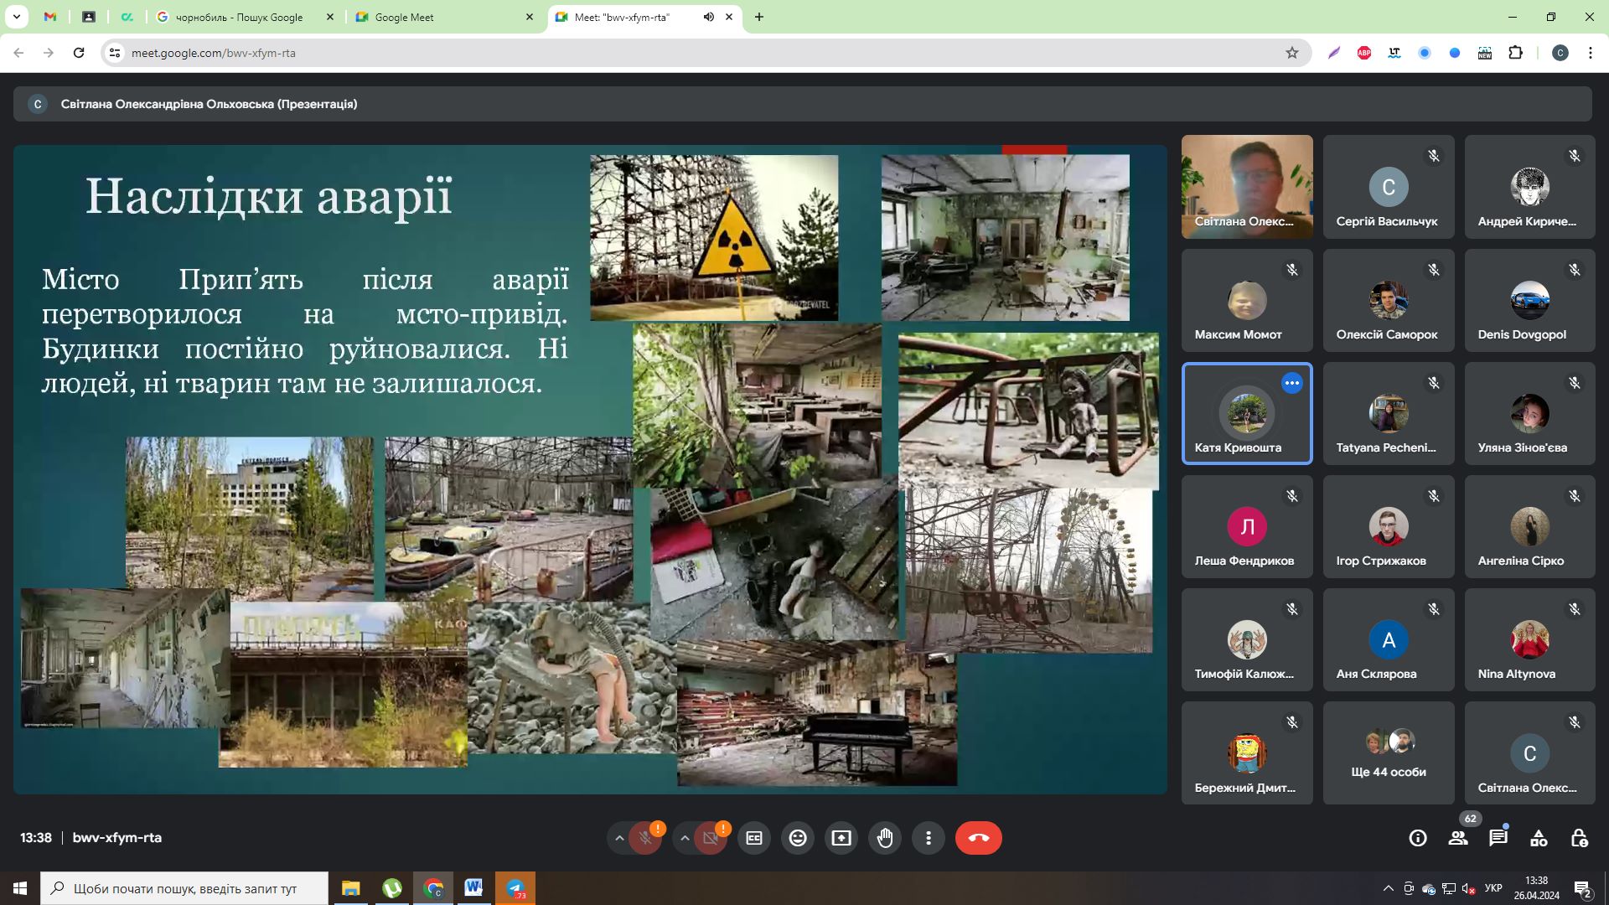Open Telegram from the taskbar

[x=515, y=888]
